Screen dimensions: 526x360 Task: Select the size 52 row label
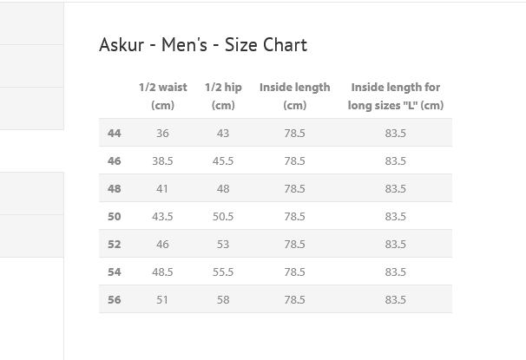[x=115, y=244]
